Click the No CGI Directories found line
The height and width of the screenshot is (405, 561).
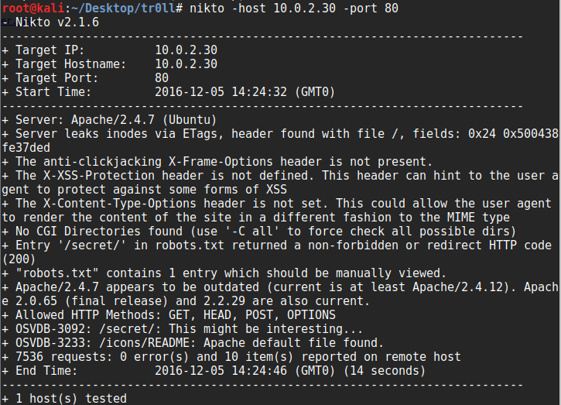(259, 232)
